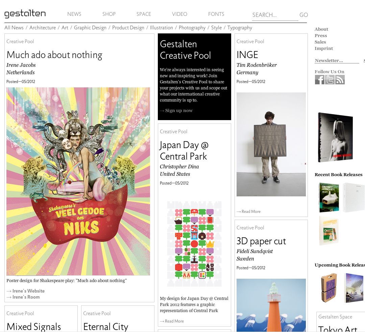The image size is (365, 332).
Task: Open Gestalten's Twitter page icon
Action: click(330, 80)
